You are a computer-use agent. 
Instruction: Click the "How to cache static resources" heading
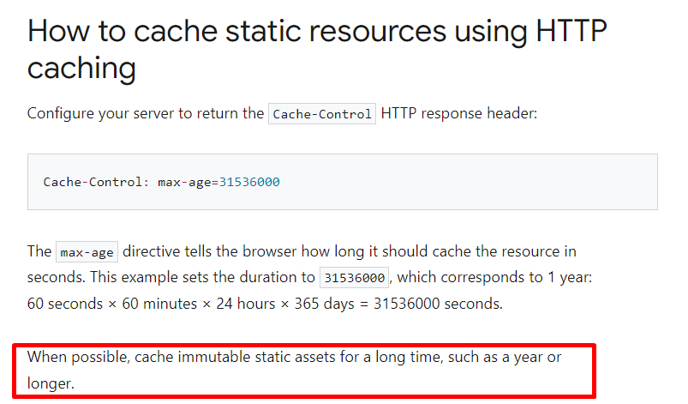[x=237, y=31]
